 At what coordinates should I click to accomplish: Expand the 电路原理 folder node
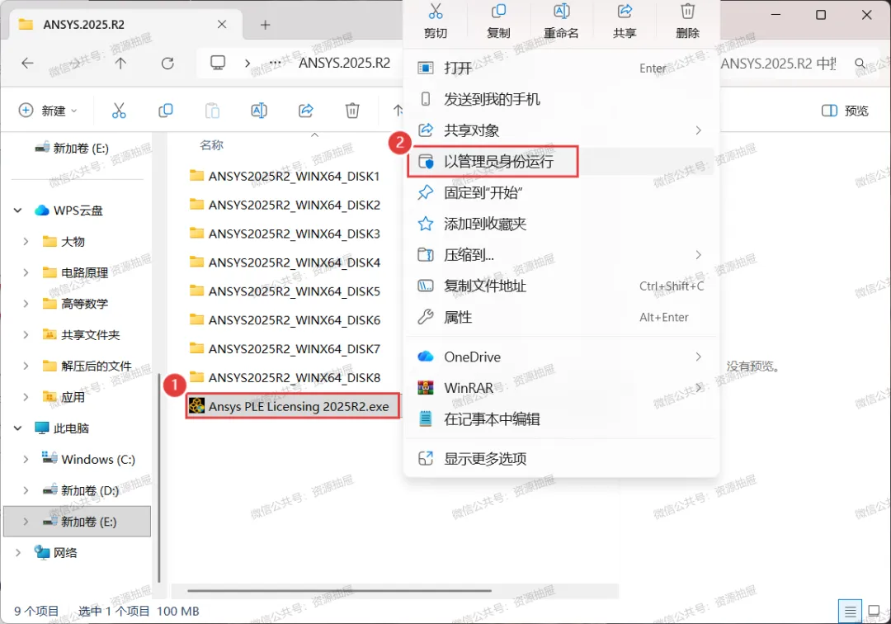pyautogui.click(x=26, y=272)
